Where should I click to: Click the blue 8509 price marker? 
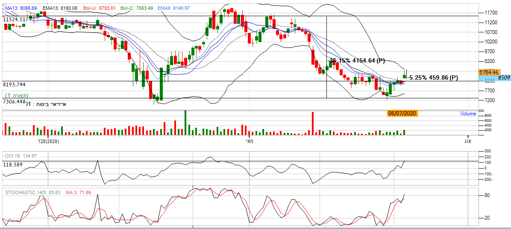point(504,78)
